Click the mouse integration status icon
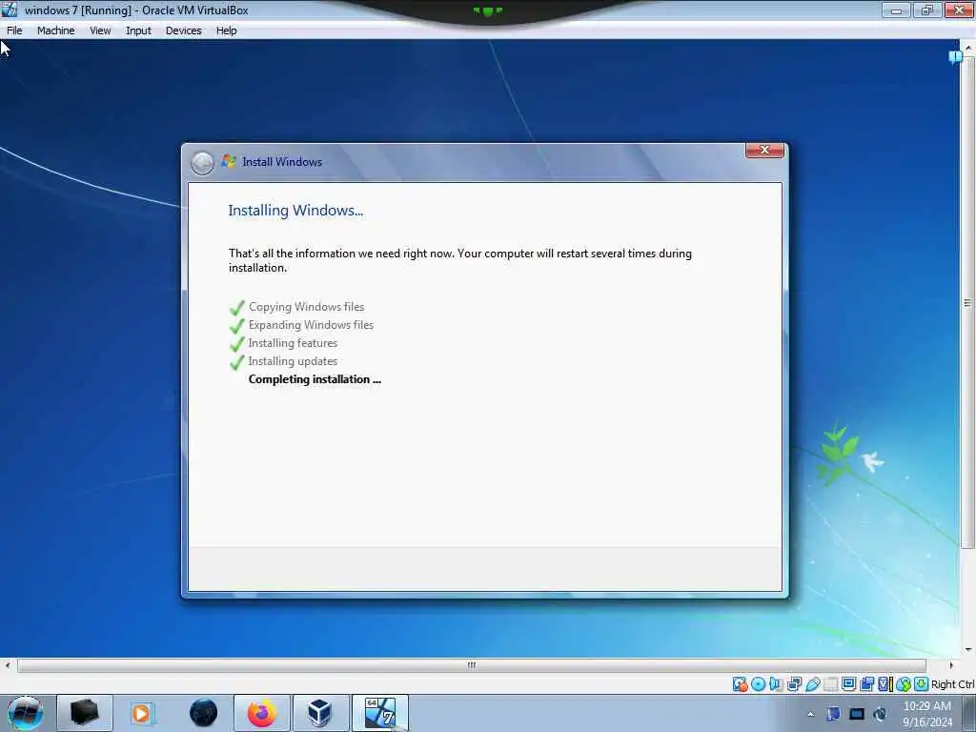976x732 pixels. click(x=904, y=684)
